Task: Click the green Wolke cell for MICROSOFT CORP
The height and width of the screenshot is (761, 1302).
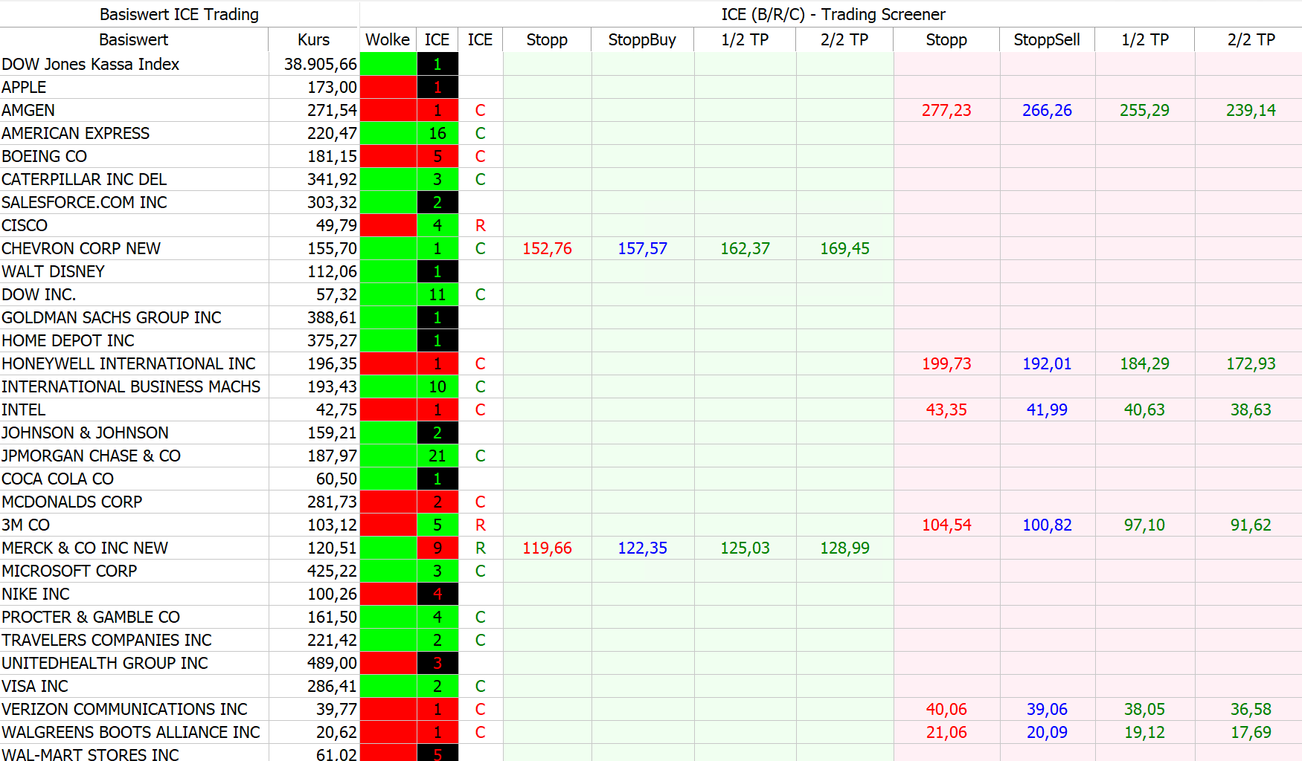Action: pyautogui.click(x=388, y=571)
